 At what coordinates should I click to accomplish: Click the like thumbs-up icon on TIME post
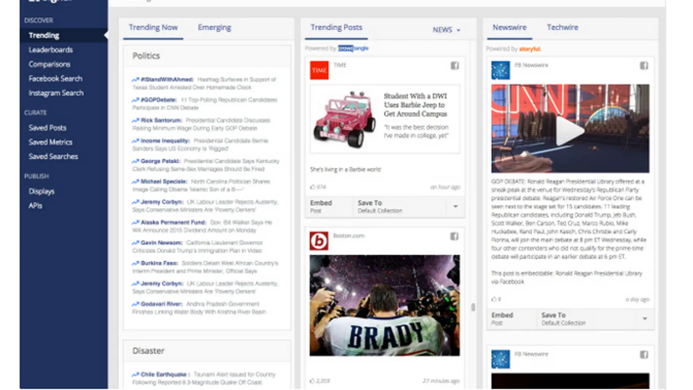click(313, 187)
